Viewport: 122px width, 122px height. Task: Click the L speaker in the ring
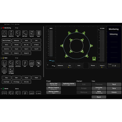70,33
